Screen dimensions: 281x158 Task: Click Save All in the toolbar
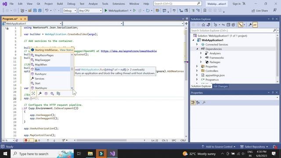tap(40, 11)
